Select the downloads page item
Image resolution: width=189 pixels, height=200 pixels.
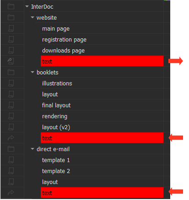click(102, 50)
